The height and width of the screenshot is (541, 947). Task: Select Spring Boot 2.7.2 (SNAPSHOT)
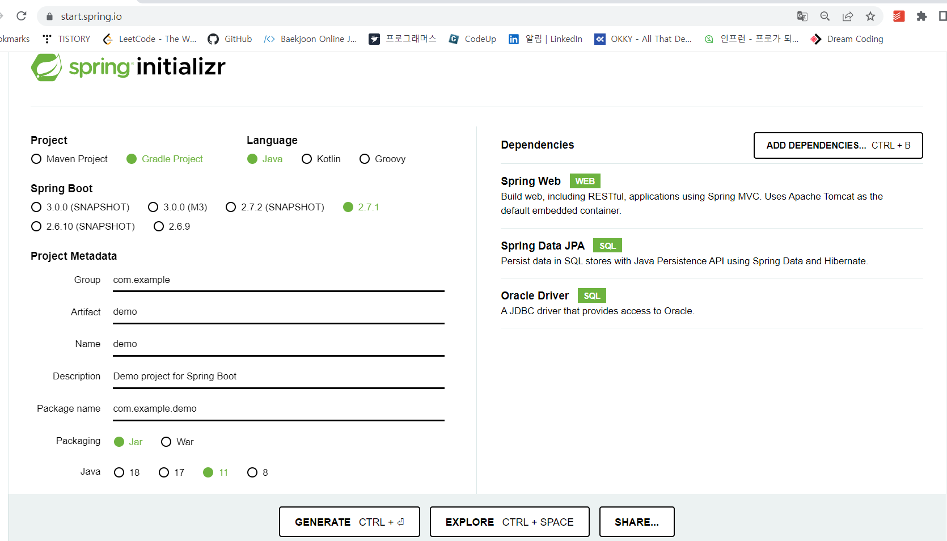275,207
